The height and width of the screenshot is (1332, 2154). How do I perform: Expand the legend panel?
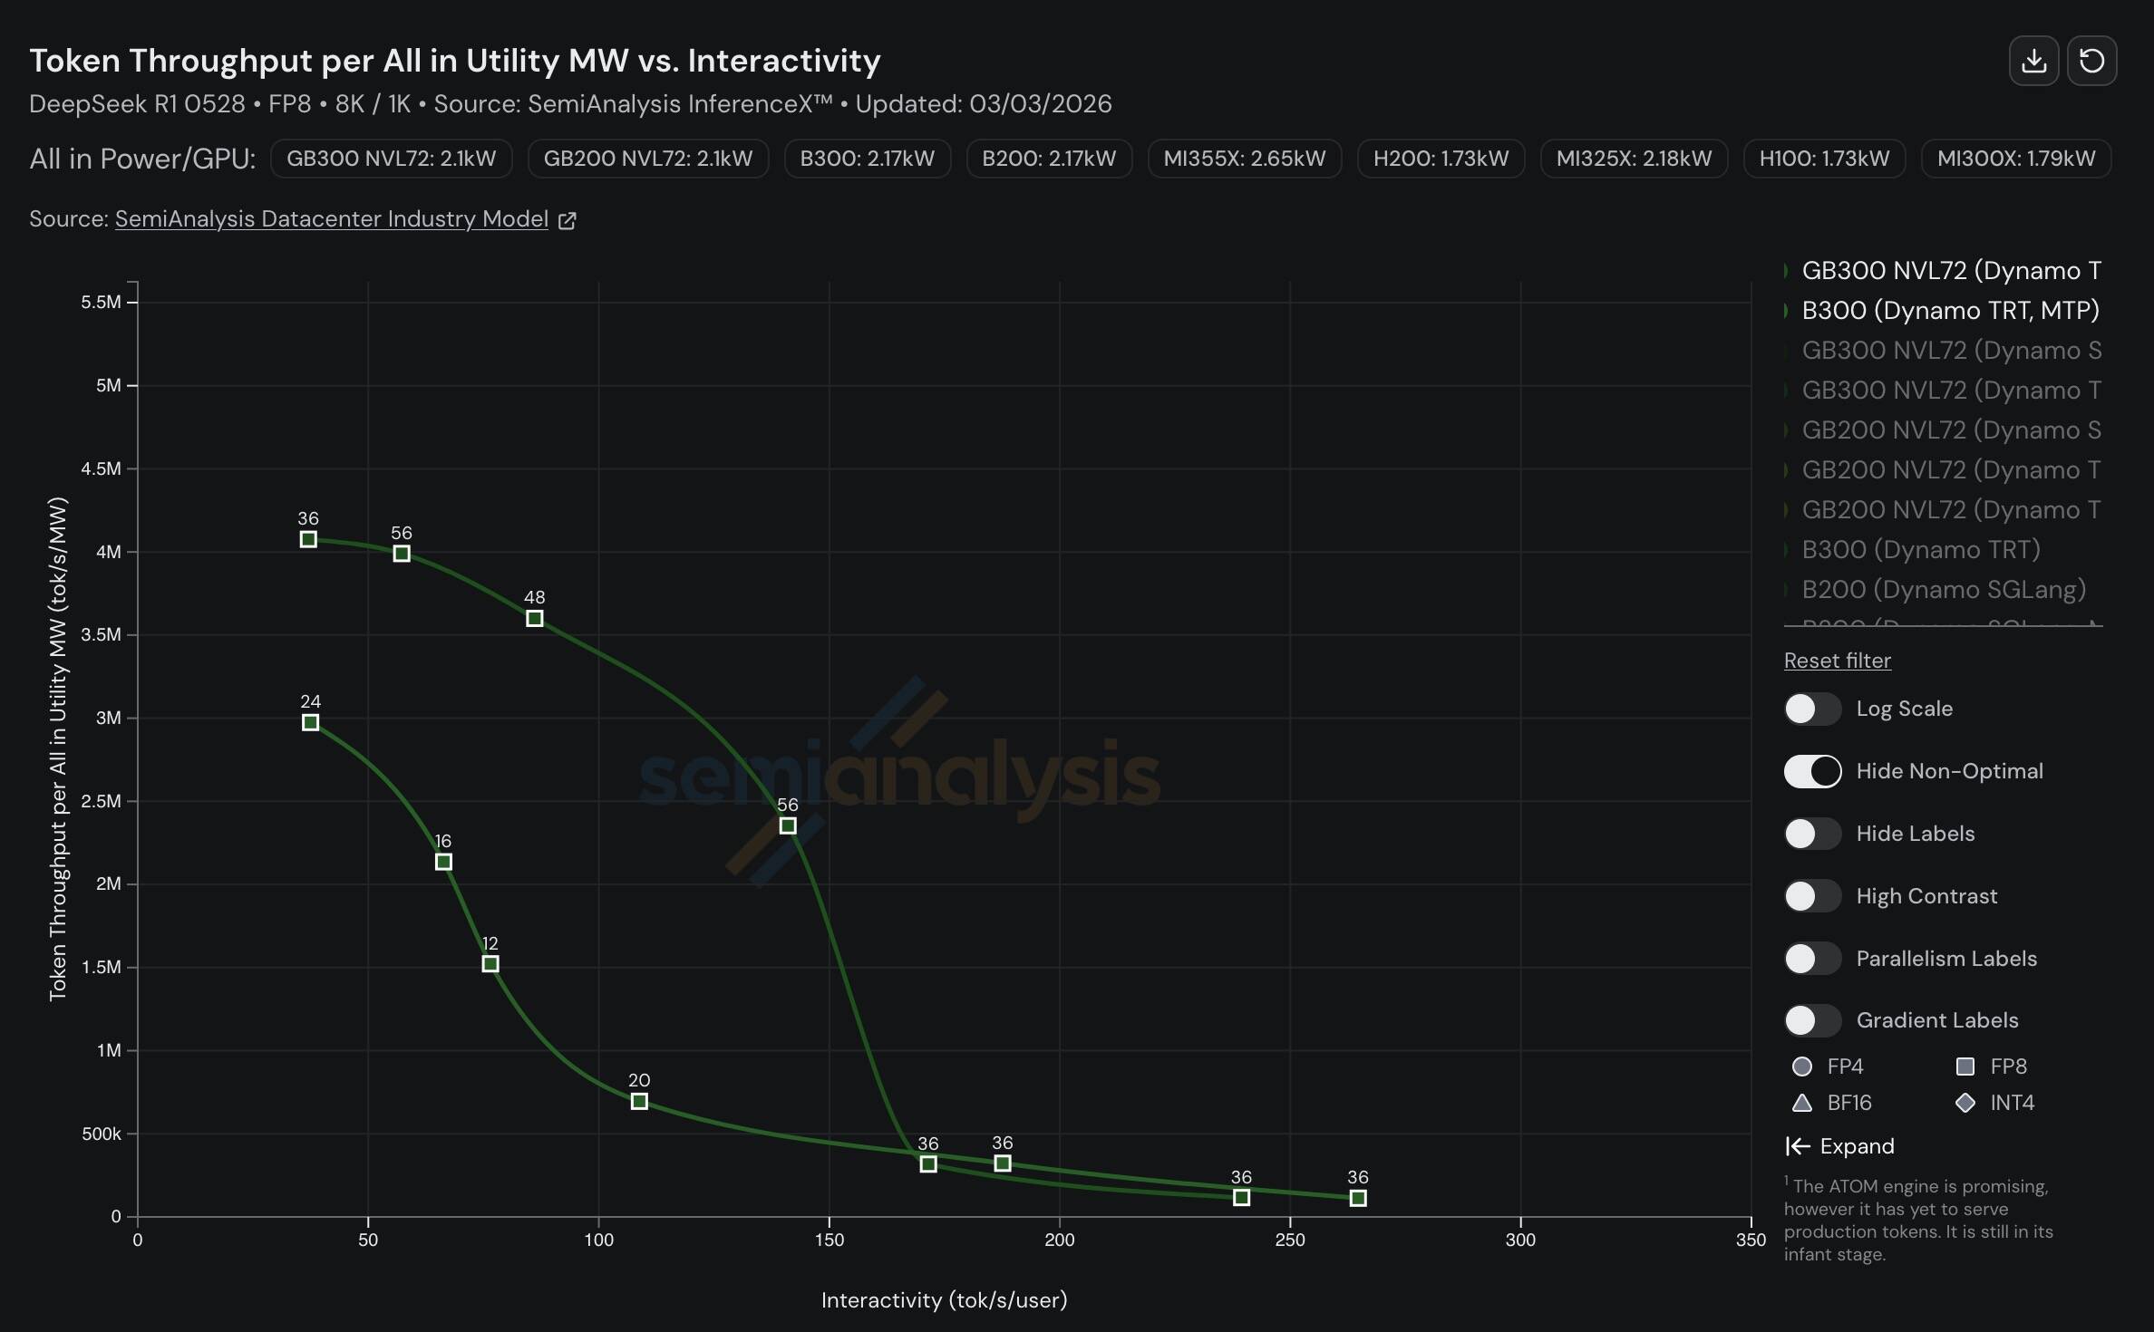pos(1840,1146)
